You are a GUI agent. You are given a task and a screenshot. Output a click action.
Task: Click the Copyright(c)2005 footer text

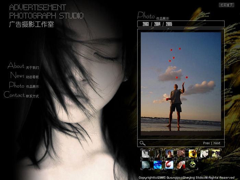pos(187,178)
